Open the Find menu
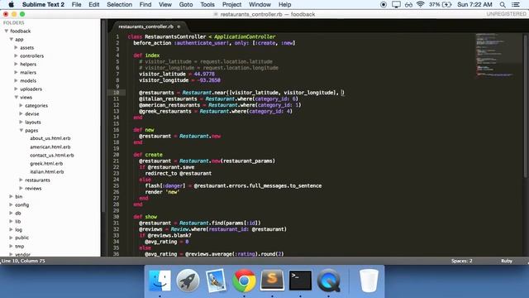Image resolution: width=529 pixels, height=298 pixels. pyautogui.click(x=145, y=4)
